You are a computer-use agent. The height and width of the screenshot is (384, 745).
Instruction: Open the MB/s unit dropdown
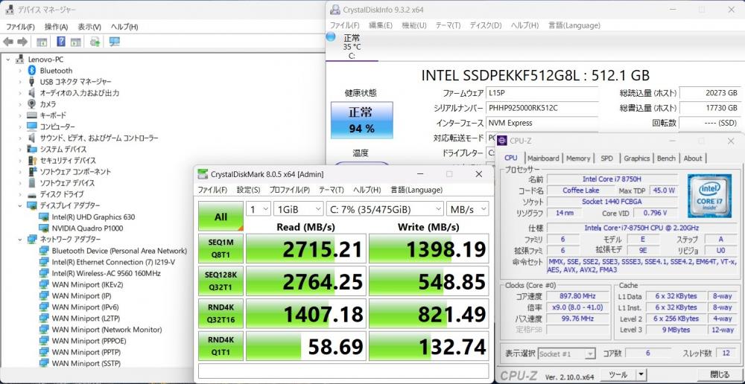(x=468, y=209)
